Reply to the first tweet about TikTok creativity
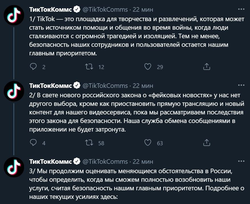This screenshot has height=204, width=250. tap(33, 67)
